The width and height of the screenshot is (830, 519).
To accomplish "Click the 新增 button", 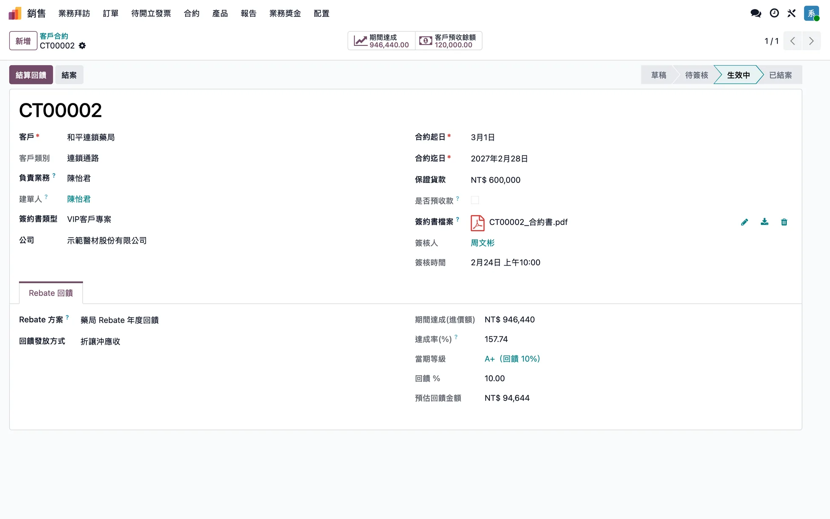I will coord(23,41).
